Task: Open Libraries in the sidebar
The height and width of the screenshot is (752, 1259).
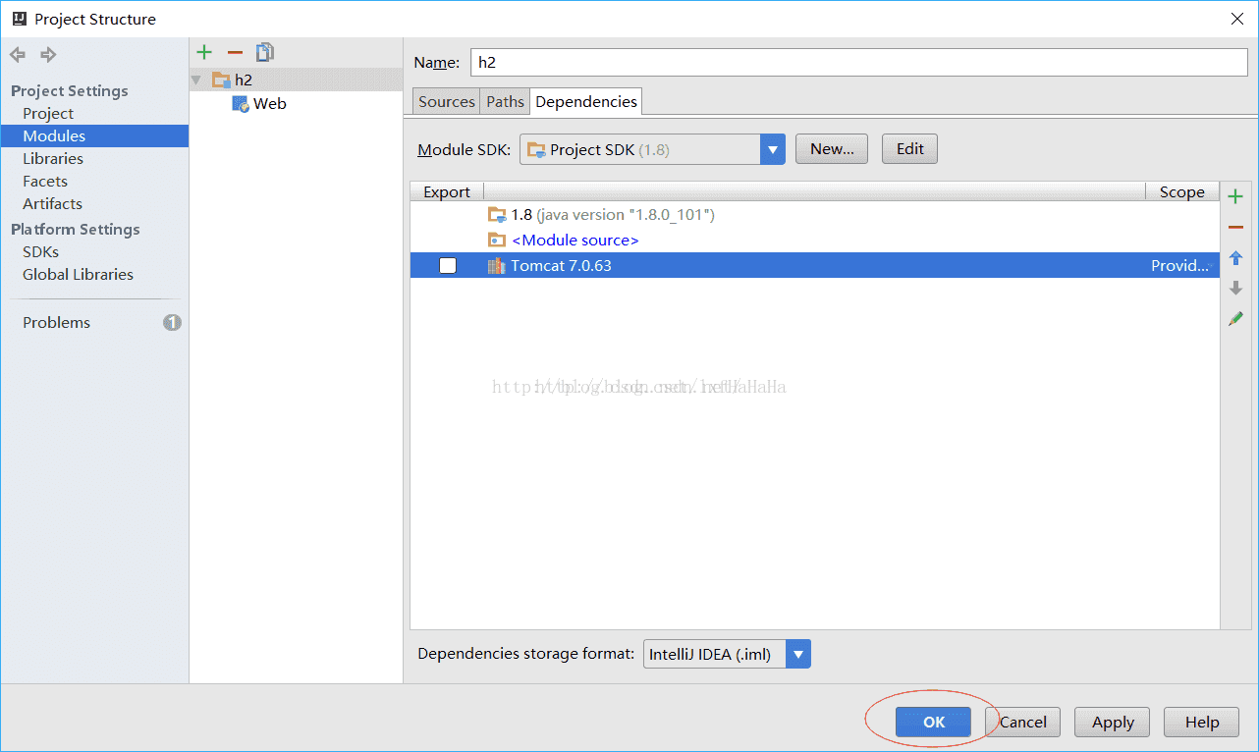Action: coord(53,158)
